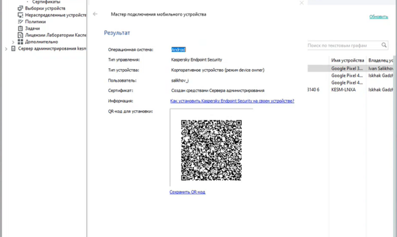Screen dimensions: 397x237
Task: Click the Дополнительно tree icon
Action: (20, 41)
